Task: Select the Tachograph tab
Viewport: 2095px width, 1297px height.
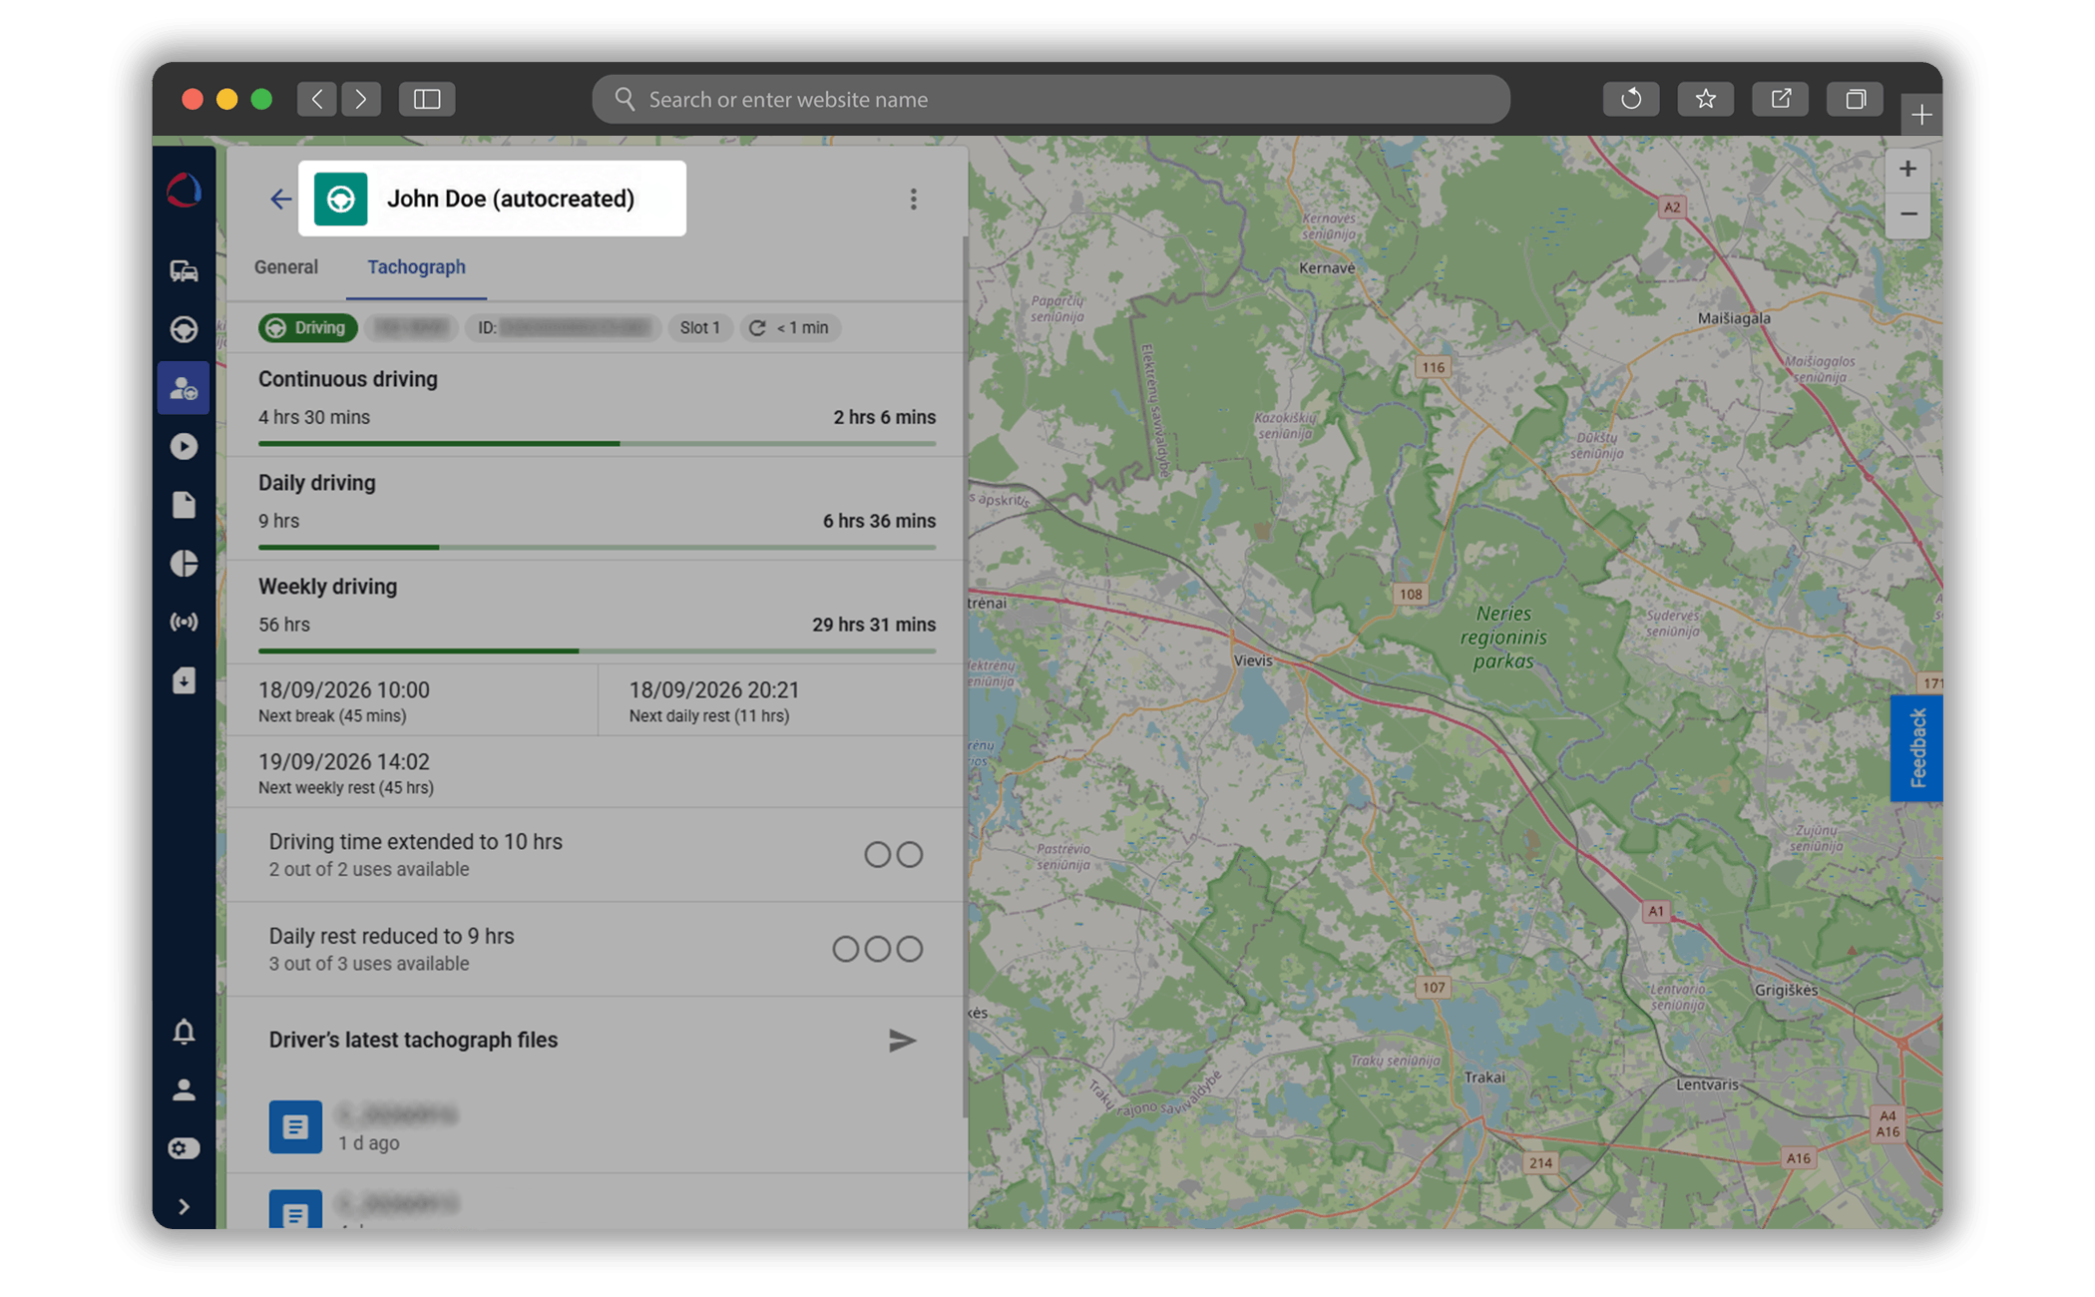Action: click(416, 267)
